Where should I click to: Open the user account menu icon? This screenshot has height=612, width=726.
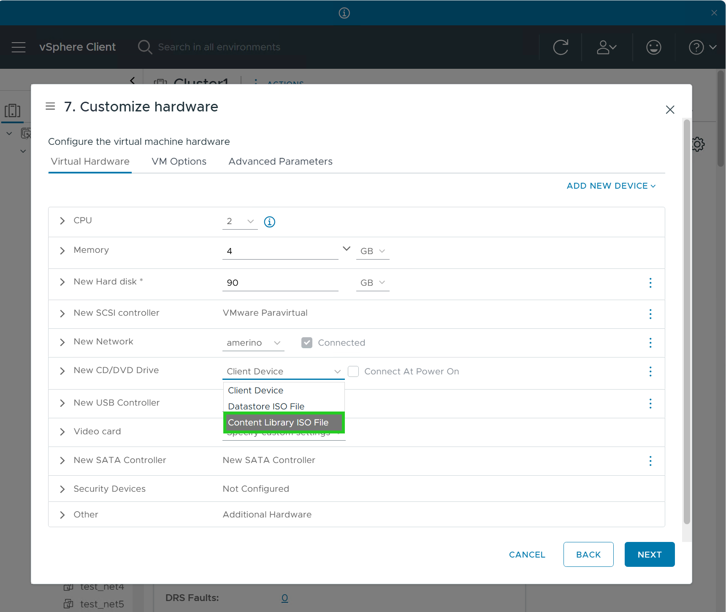click(x=606, y=47)
